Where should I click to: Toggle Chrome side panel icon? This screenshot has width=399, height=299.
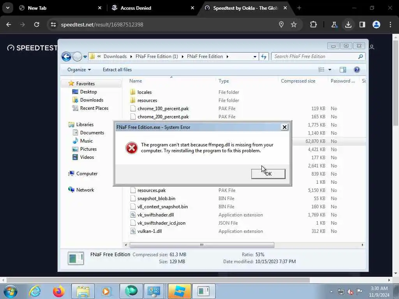362,25
